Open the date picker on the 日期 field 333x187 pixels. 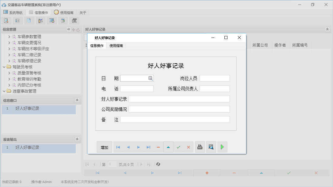(151, 78)
